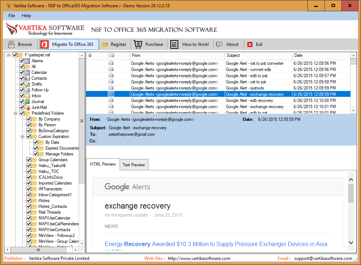Uncheck the F:\peterpet.nsf root checkbox
Screen dimensions: 361x265
click(15, 55)
